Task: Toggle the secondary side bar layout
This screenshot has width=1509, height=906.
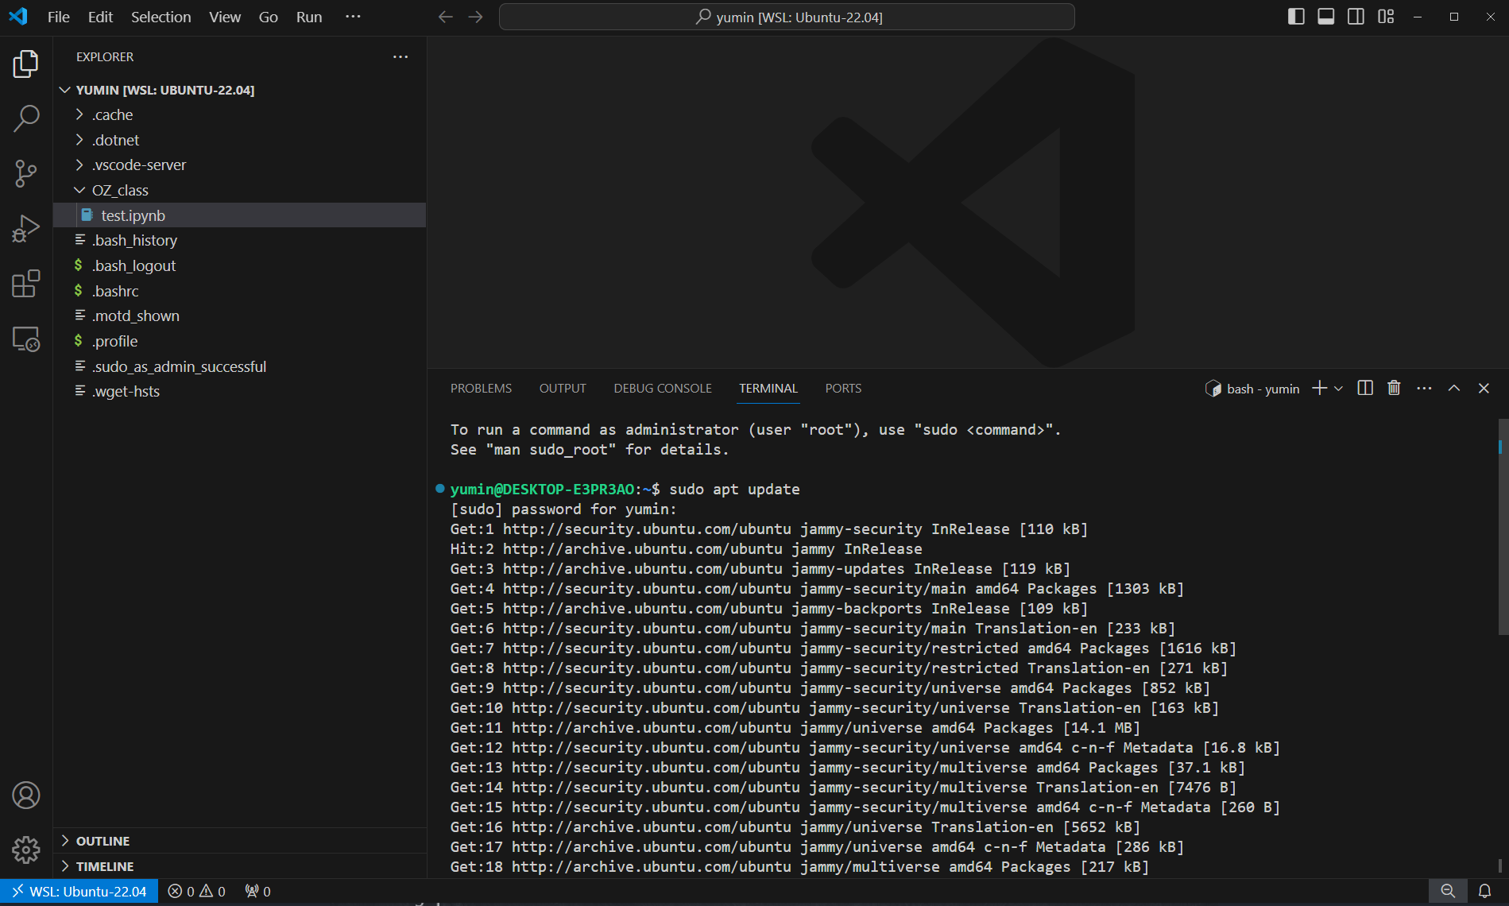Action: 1356,17
